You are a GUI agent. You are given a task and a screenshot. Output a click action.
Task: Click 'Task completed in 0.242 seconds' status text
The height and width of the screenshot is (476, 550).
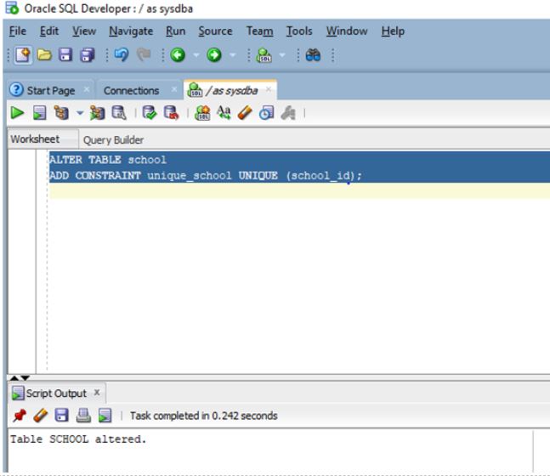point(204,416)
